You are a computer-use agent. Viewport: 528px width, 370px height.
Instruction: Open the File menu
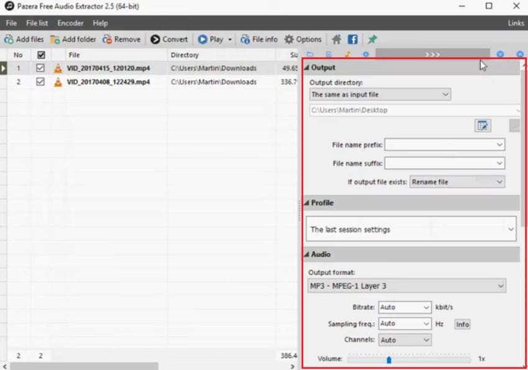[11, 23]
